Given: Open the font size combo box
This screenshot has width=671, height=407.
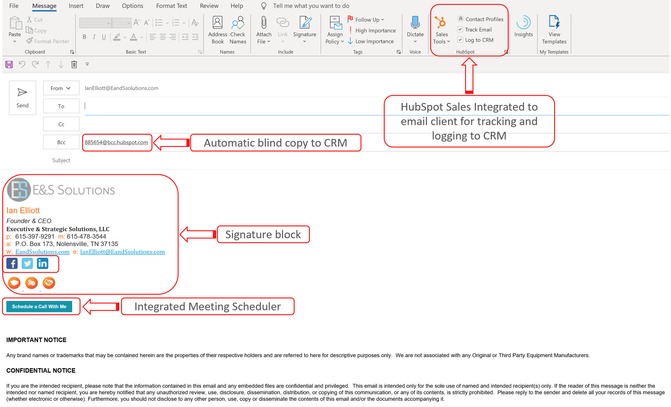Looking at the screenshot, I should (x=122, y=23).
